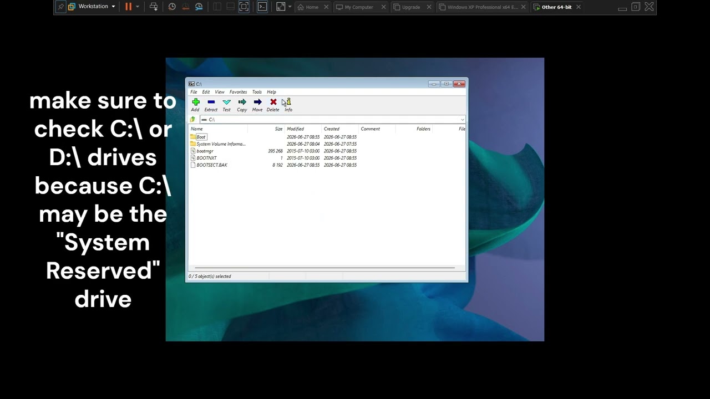Open the VMware console view icon
Screen dimensions: 710x399
click(262, 7)
